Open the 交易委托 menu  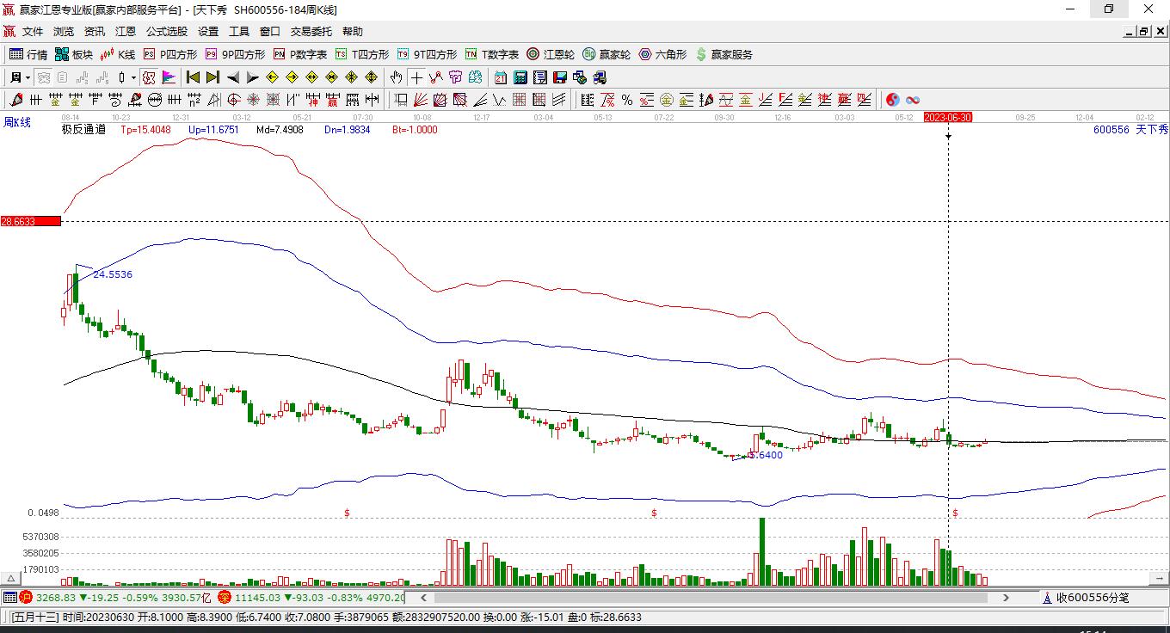coord(311,32)
